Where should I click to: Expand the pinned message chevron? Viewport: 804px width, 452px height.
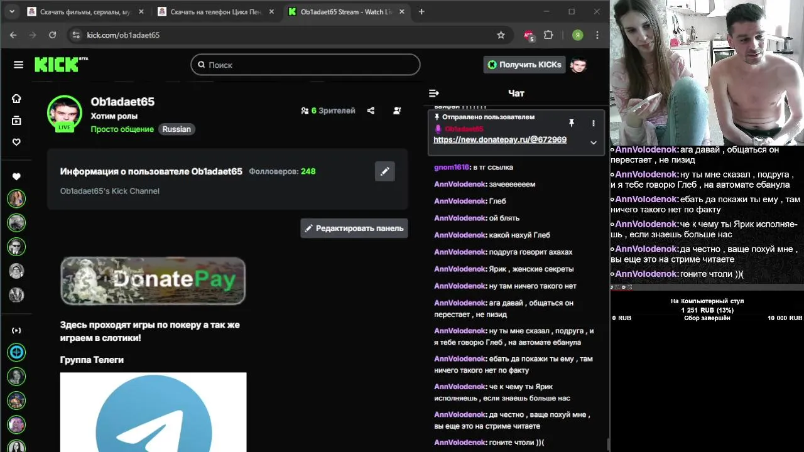pyautogui.click(x=593, y=143)
